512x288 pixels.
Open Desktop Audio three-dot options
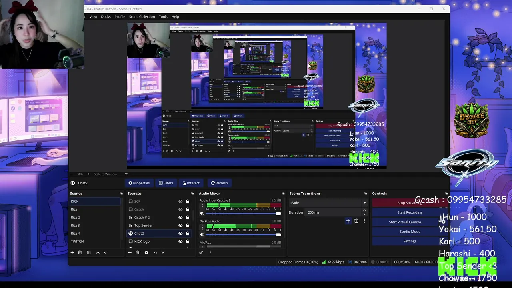[202, 228]
